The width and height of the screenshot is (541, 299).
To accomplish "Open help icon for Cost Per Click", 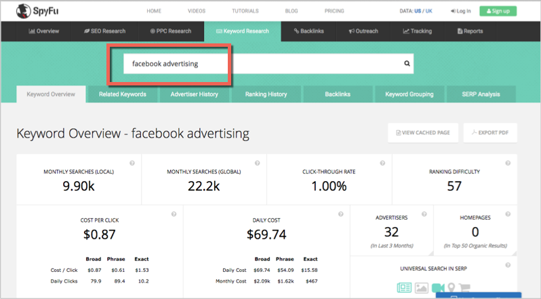I will [174, 214].
